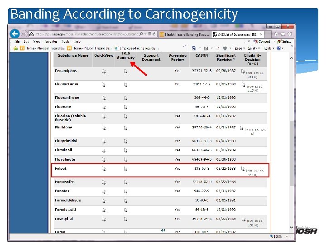Image resolution: width=326 pixels, height=245 pixels.
Task: Open QuickView icon for Fluorene
Action: click(104, 107)
